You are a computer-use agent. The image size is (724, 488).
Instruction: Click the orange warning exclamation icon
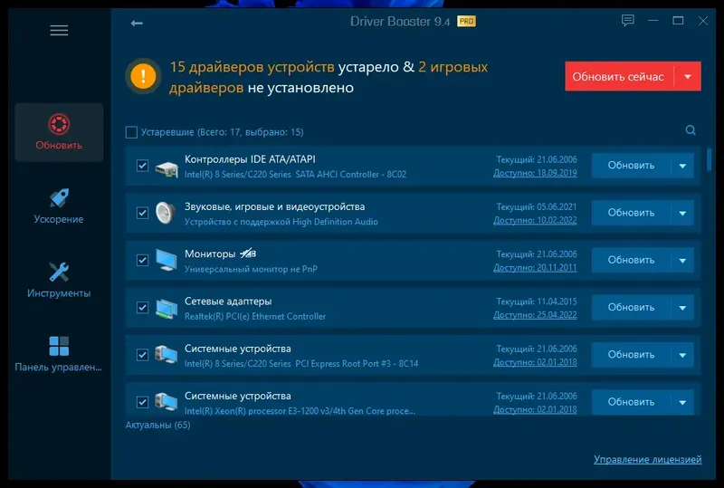point(143,76)
